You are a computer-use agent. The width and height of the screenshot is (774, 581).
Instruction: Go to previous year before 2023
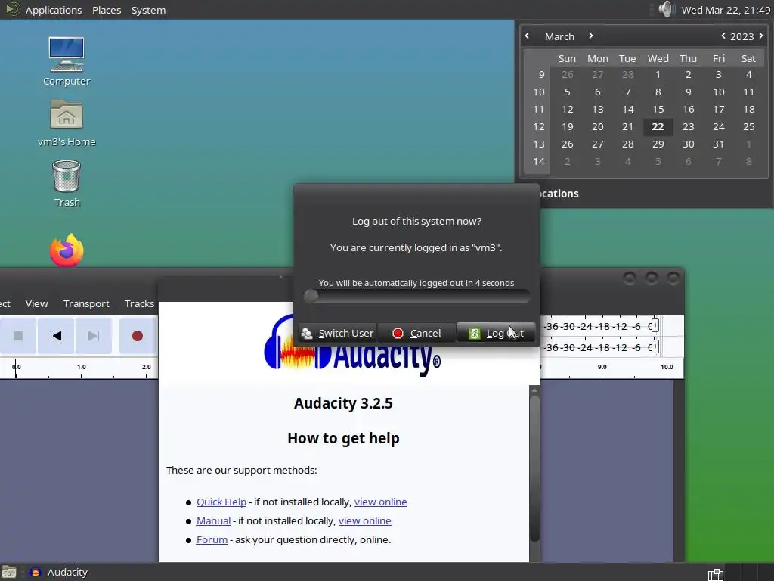[723, 36]
